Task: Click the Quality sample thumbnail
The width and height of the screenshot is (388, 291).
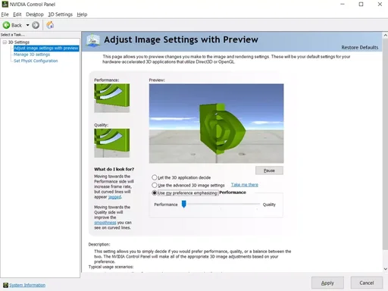Action: (x=112, y=143)
